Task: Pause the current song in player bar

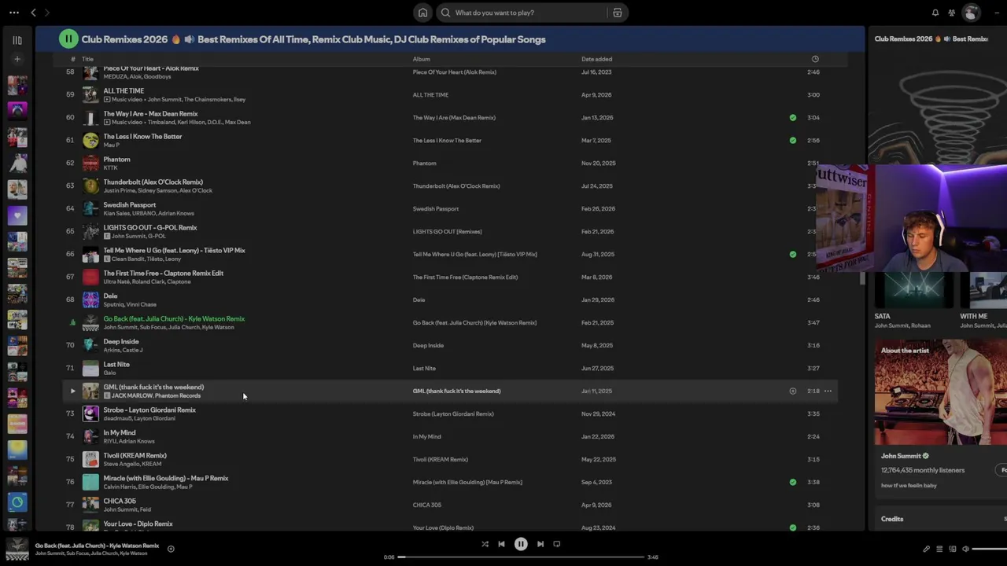Action: 521,544
